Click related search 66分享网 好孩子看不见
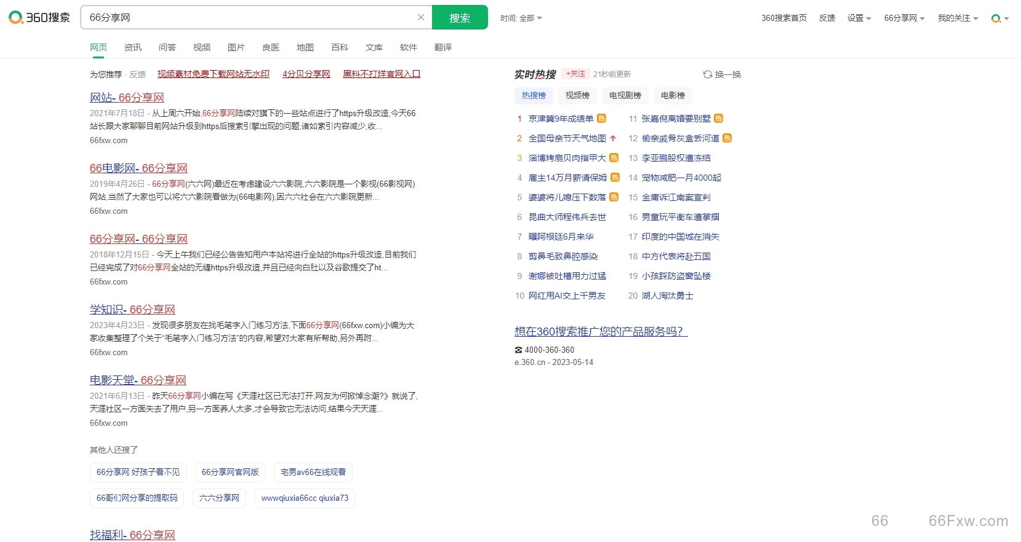Viewport: 1021px width, 542px height. [138, 472]
